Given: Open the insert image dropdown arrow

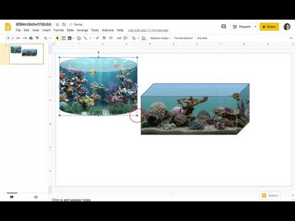Looking at the screenshot, I should click(73, 38).
